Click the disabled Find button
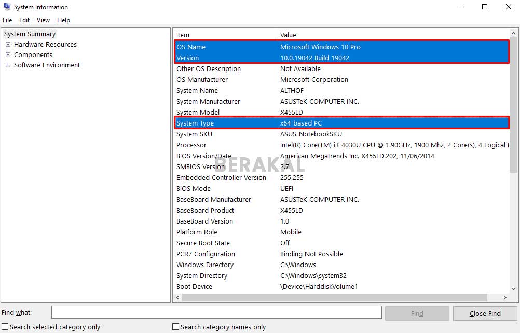The width and height of the screenshot is (520, 333). tap(417, 313)
